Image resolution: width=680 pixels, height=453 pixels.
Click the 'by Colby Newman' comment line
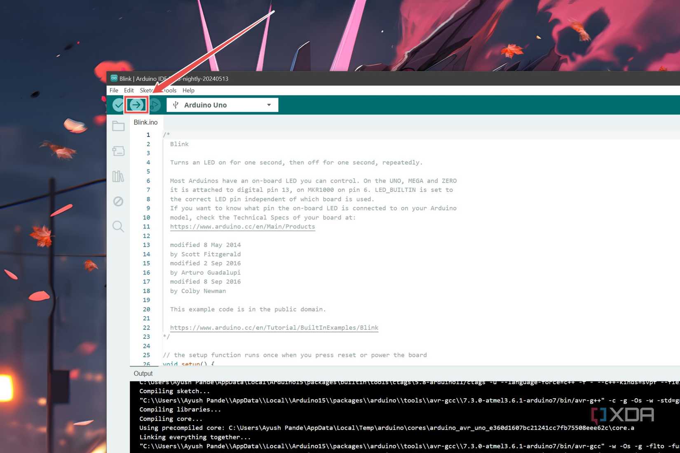click(x=198, y=291)
